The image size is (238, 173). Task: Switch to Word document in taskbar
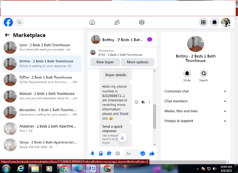point(93,169)
